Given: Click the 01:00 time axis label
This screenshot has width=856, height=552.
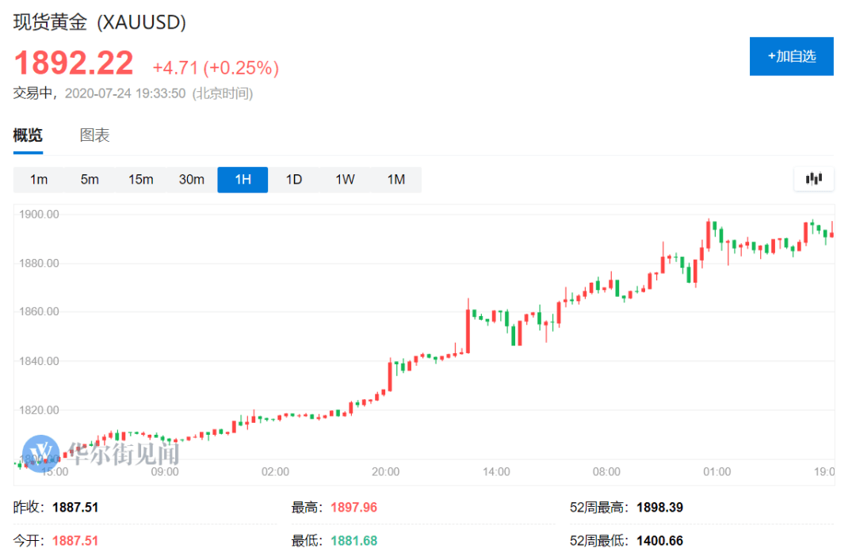Looking at the screenshot, I should tap(717, 472).
